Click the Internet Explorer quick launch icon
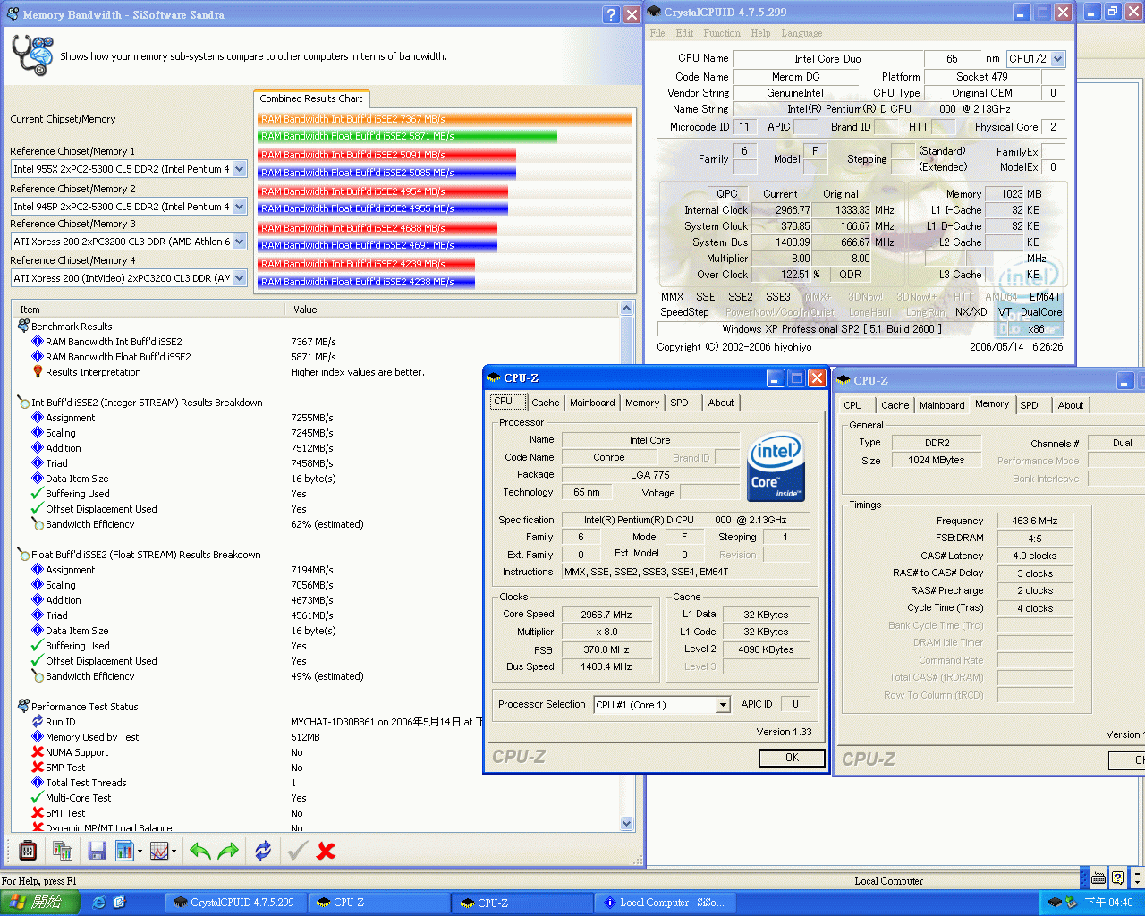Screen dimensions: 1145x916 (99, 903)
